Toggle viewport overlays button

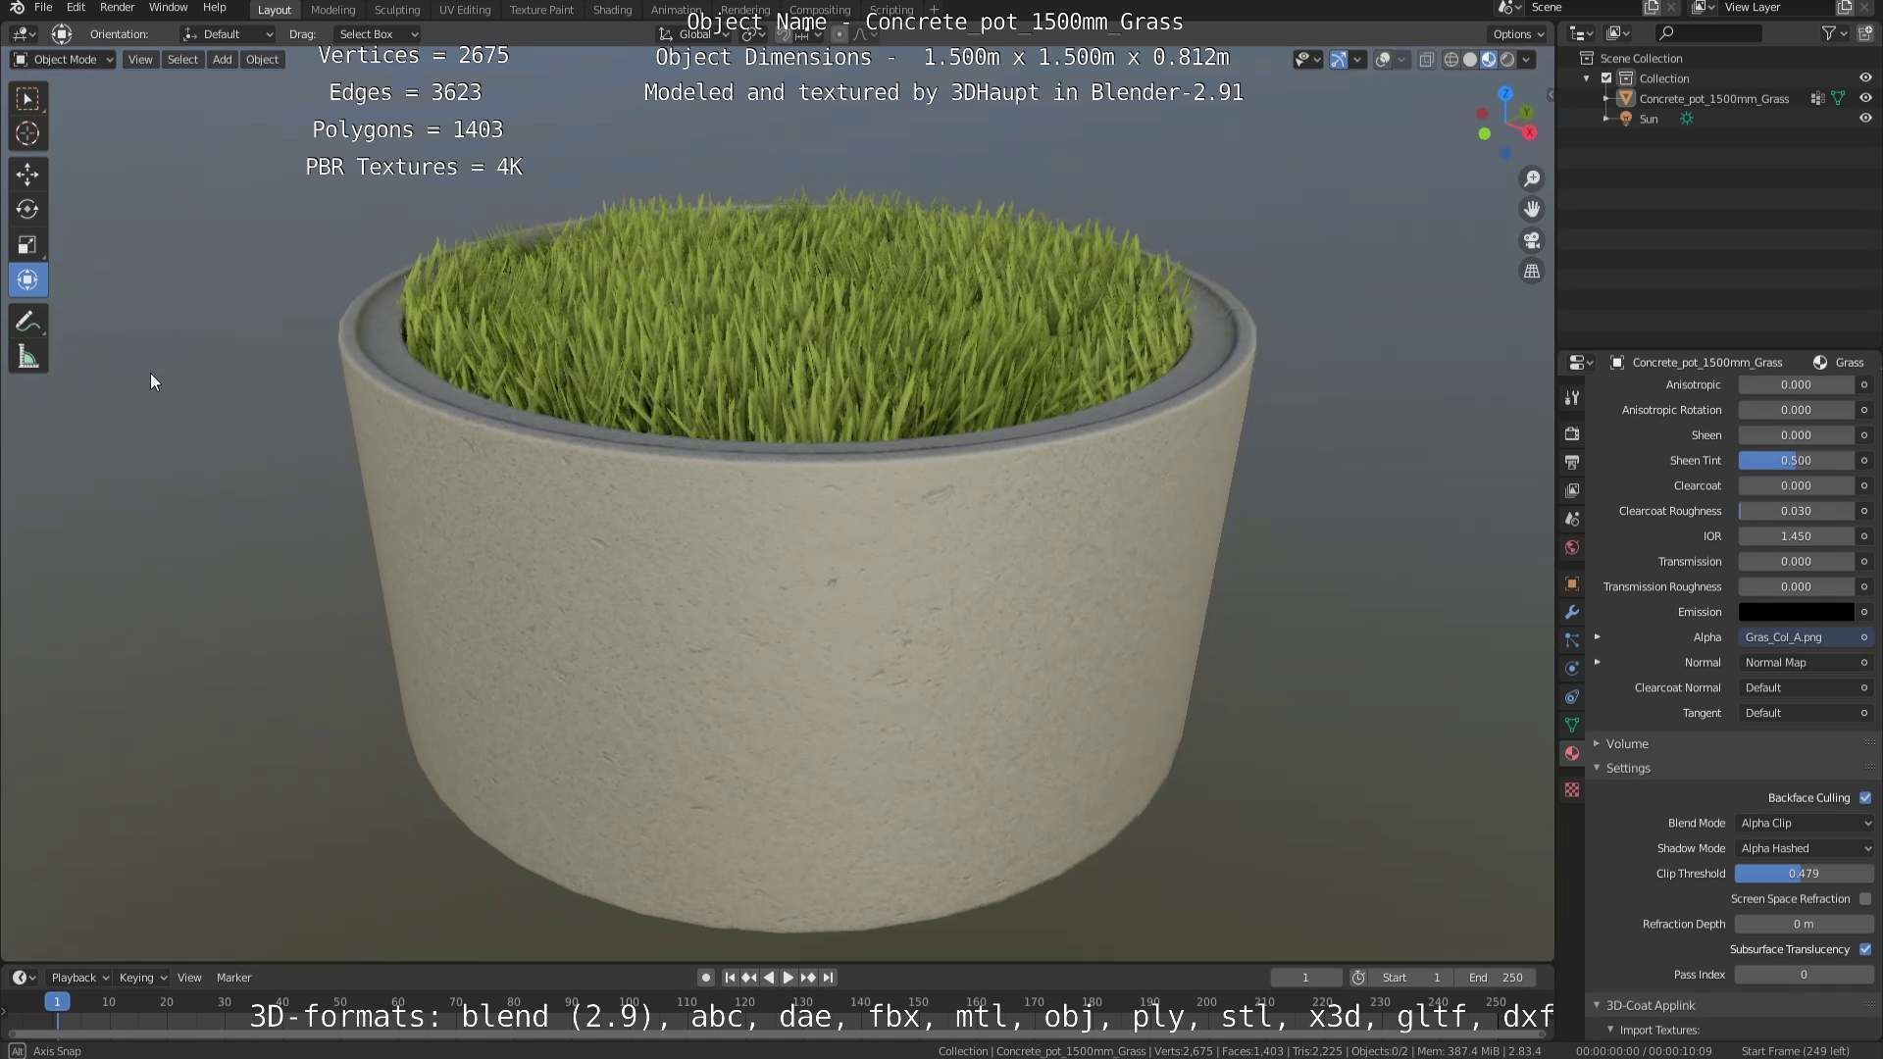click(x=1383, y=60)
